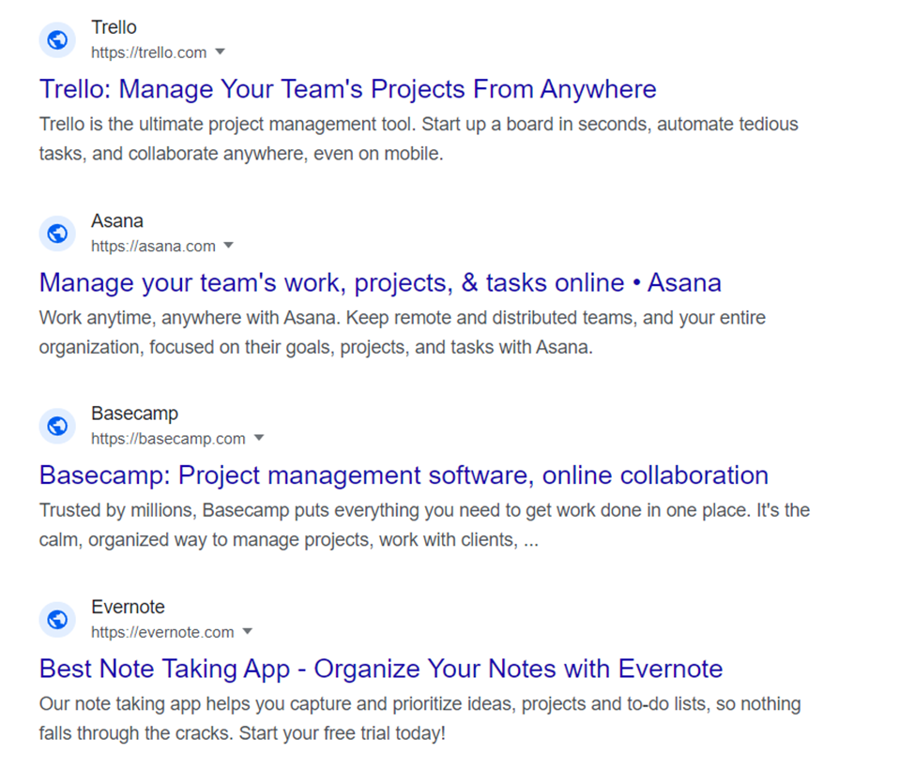This screenshot has height=768, width=915.
Task: Click the Evernote site name label
Action: coord(128,607)
